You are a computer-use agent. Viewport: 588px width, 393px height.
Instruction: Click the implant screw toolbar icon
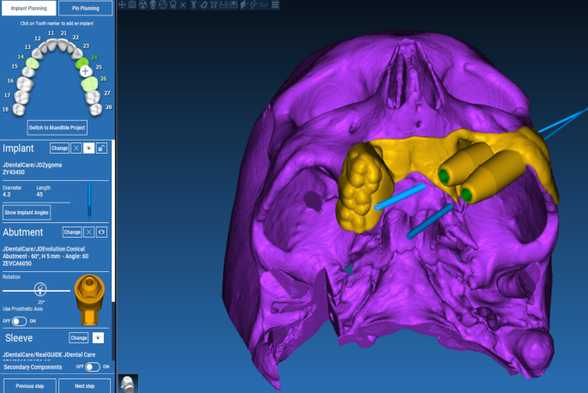pos(194,4)
